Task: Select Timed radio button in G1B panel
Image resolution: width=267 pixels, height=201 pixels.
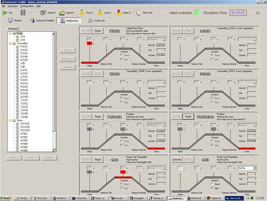Action: click(x=212, y=184)
